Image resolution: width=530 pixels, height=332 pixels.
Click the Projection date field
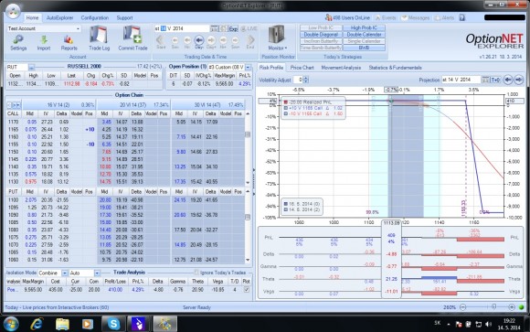click(461, 80)
